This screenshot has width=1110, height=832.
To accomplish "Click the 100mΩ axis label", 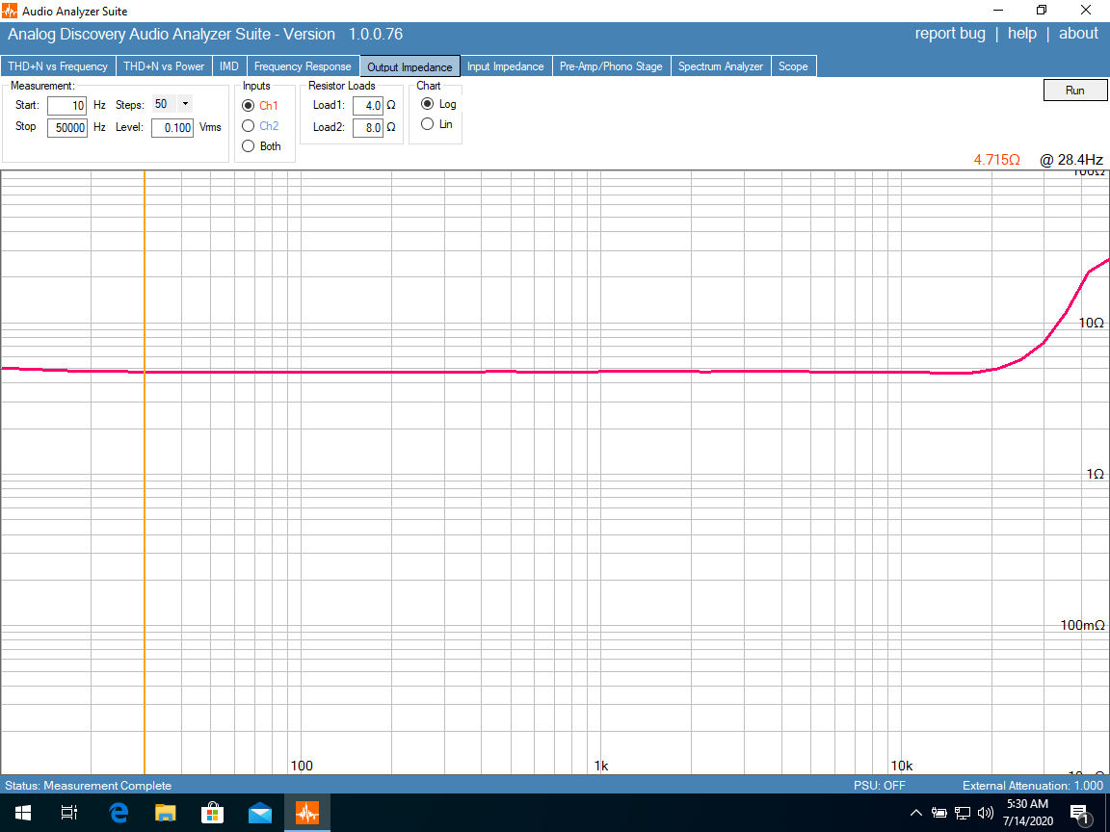I will (1082, 625).
